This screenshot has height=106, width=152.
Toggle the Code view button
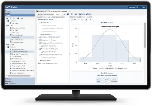[x=82, y=14]
